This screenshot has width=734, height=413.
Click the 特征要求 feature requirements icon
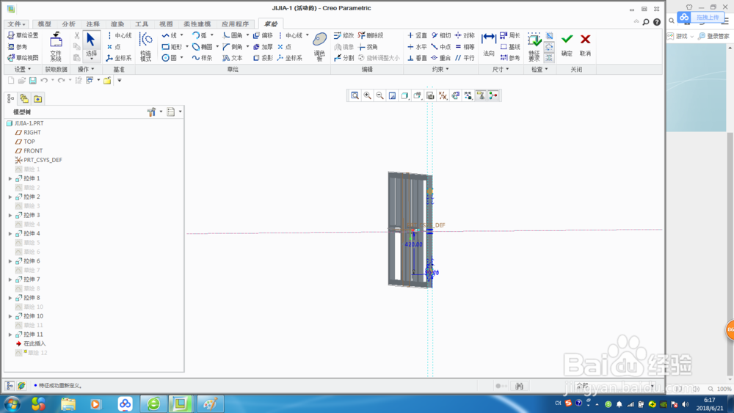534,47
